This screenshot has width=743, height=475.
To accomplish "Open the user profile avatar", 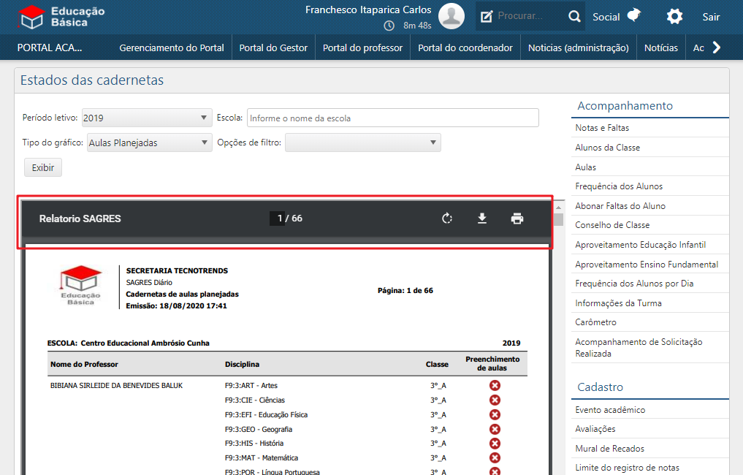I will click(451, 16).
